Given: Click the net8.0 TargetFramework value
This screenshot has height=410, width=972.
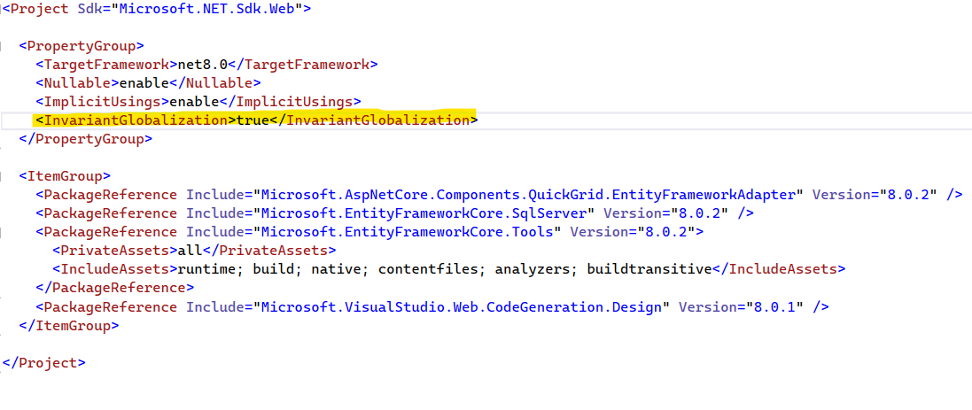Looking at the screenshot, I should pyautogui.click(x=203, y=65).
